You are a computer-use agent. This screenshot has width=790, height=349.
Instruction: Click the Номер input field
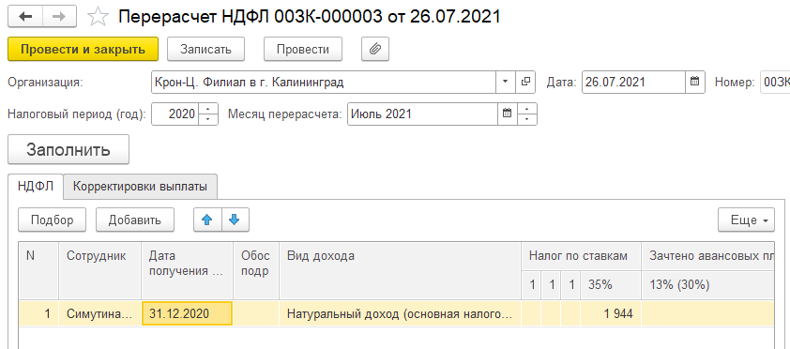point(775,82)
